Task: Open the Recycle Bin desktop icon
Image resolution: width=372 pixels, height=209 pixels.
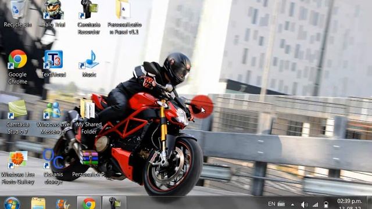Action: click(x=17, y=14)
